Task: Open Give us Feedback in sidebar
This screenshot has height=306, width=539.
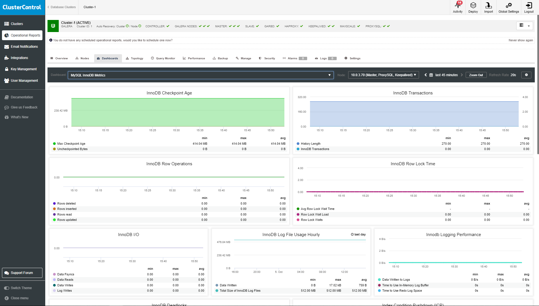Action: click(x=21, y=107)
